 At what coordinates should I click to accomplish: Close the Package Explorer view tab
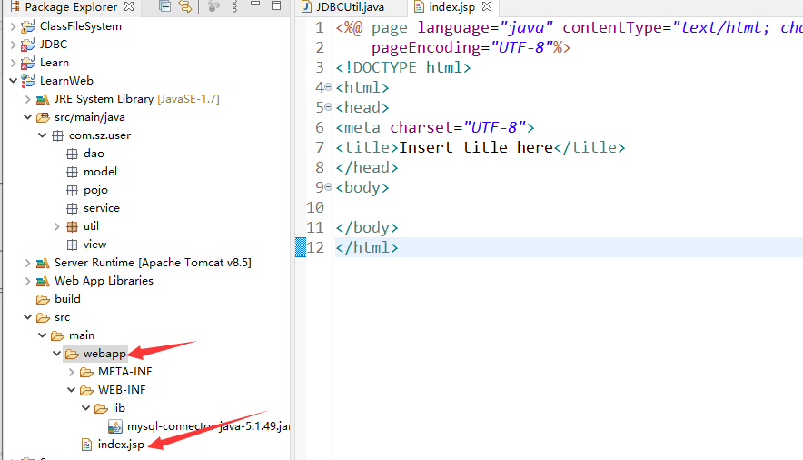pyautogui.click(x=130, y=6)
